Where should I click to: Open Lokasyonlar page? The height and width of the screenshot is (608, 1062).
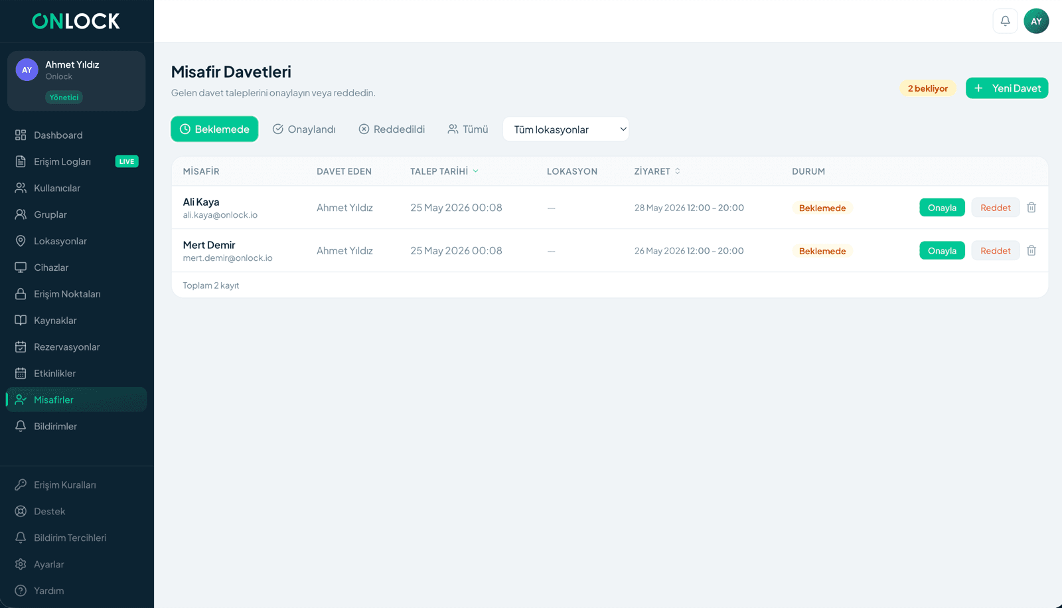click(76, 241)
